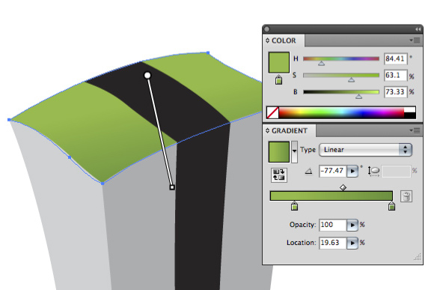Click the "Opacity:" label
The height and width of the screenshot is (290, 434).
click(x=302, y=225)
